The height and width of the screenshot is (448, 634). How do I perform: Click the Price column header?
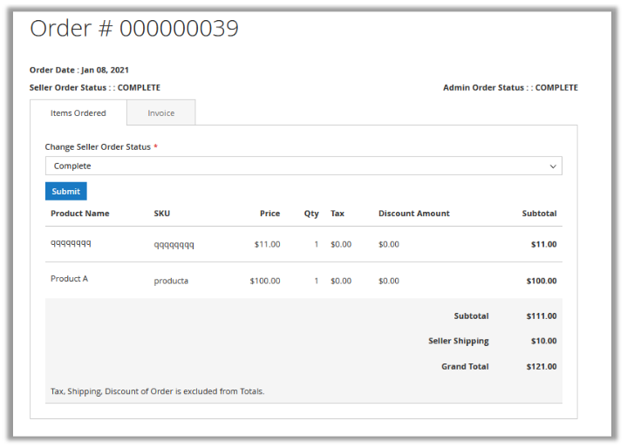click(269, 214)
